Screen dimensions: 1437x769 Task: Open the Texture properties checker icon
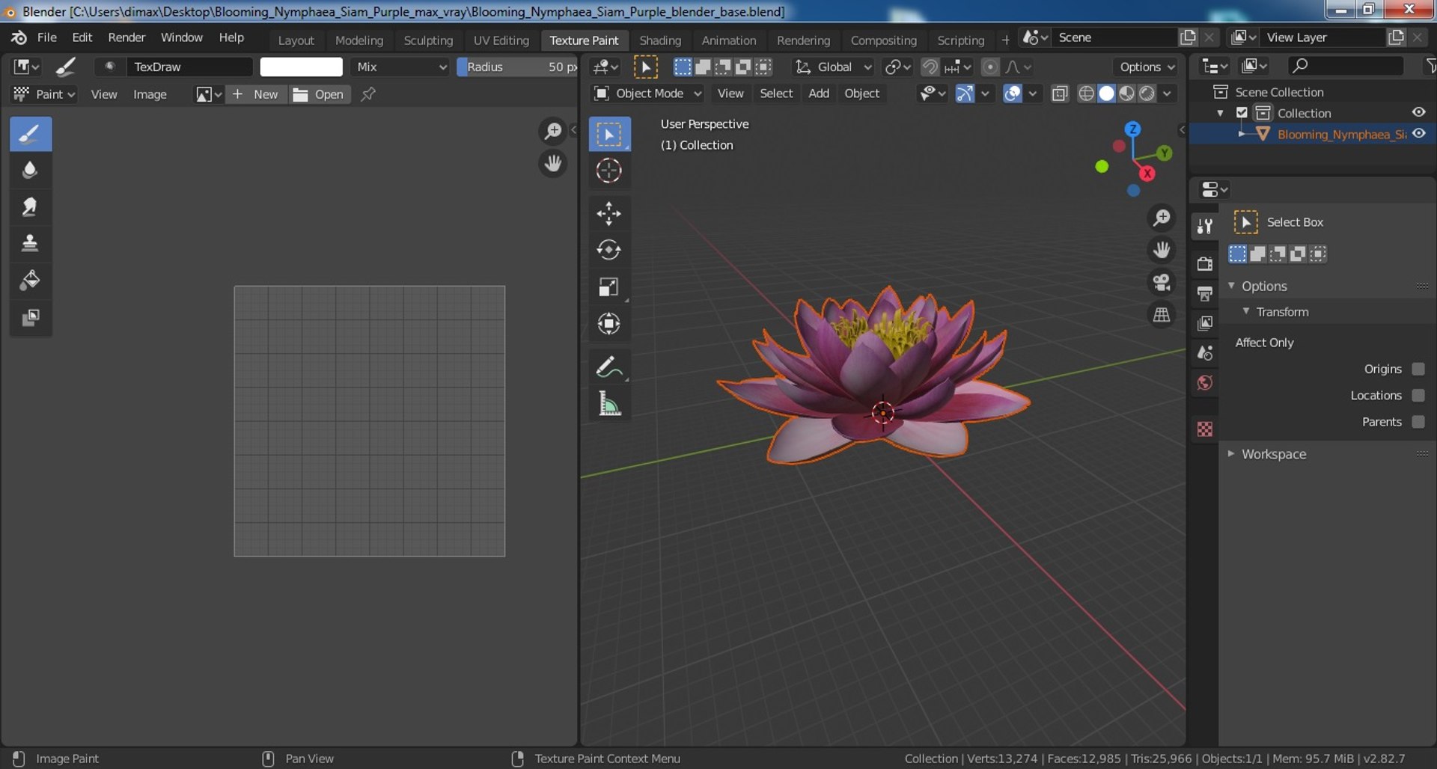coord(1205,429)
